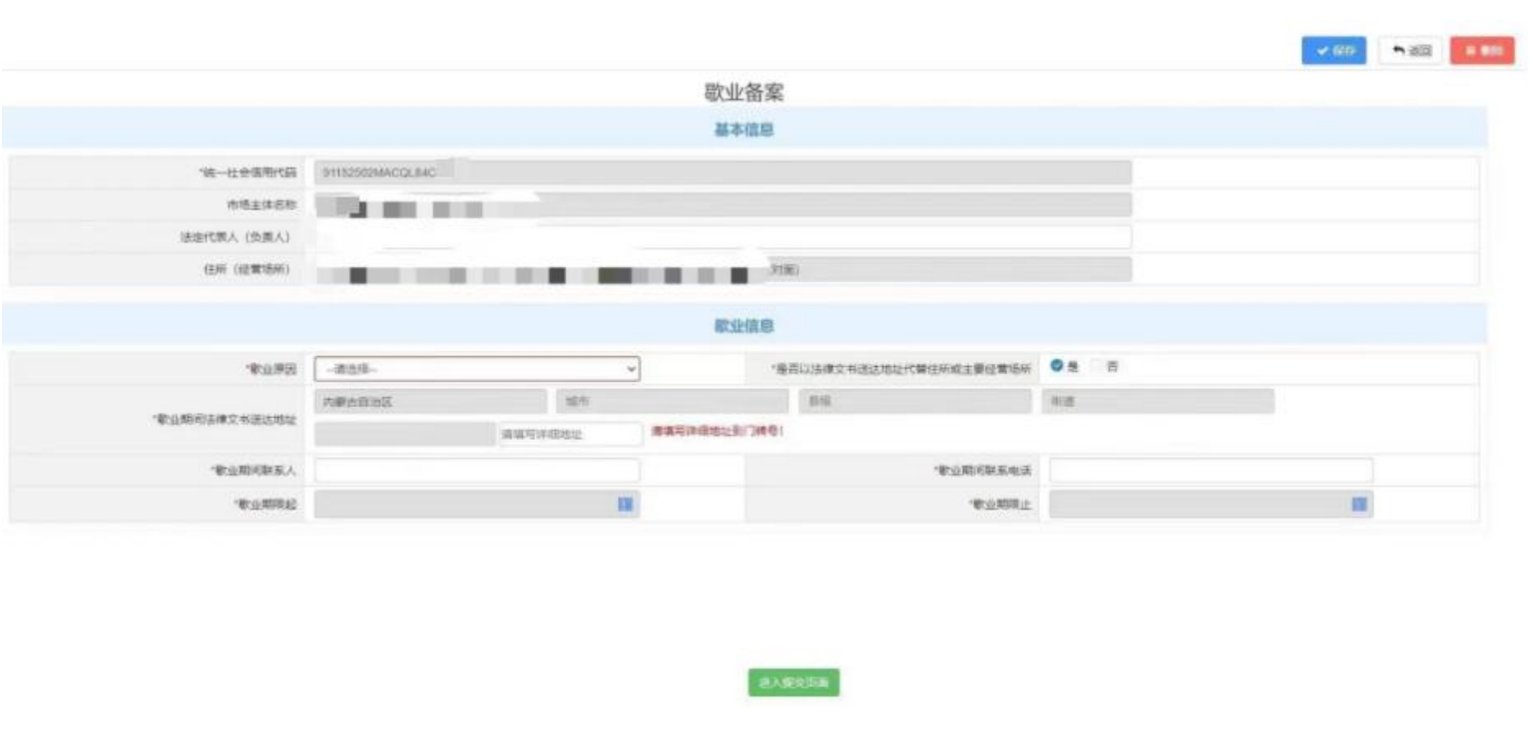Click the 歇业期间联系人 contact person field
The width and height of the screenshot is (1531, 733).
(x=476, y=471)
